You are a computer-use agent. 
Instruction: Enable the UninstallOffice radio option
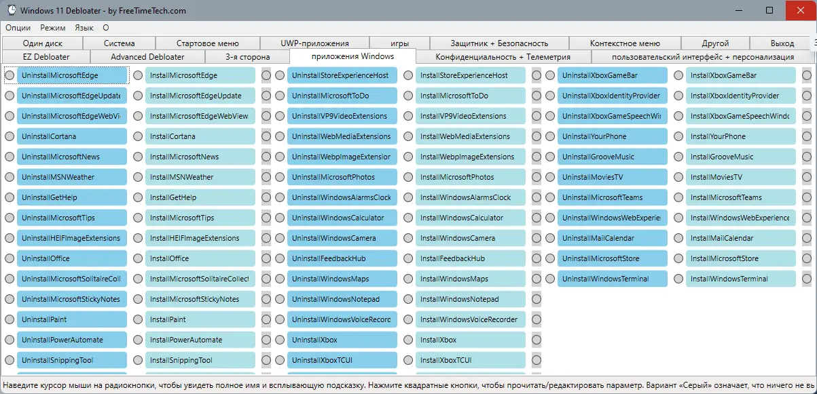pos(10,258)
